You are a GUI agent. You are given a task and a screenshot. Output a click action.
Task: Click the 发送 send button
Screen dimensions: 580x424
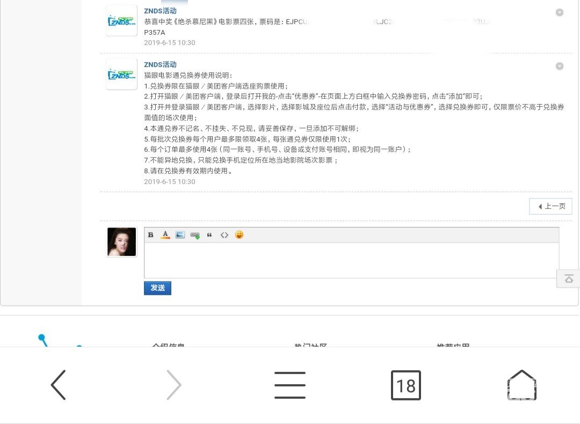157,288
